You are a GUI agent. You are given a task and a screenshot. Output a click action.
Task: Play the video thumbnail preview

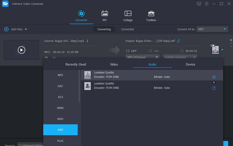point(21,50)
